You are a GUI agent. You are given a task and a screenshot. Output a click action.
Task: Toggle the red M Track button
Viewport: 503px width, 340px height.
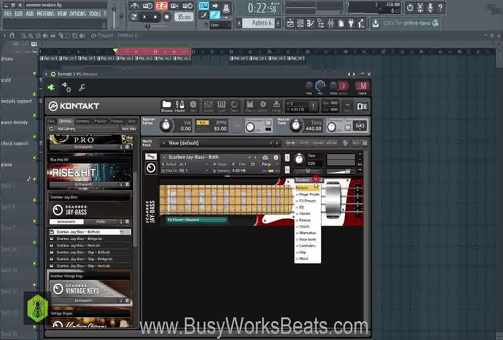coord(363,86)
